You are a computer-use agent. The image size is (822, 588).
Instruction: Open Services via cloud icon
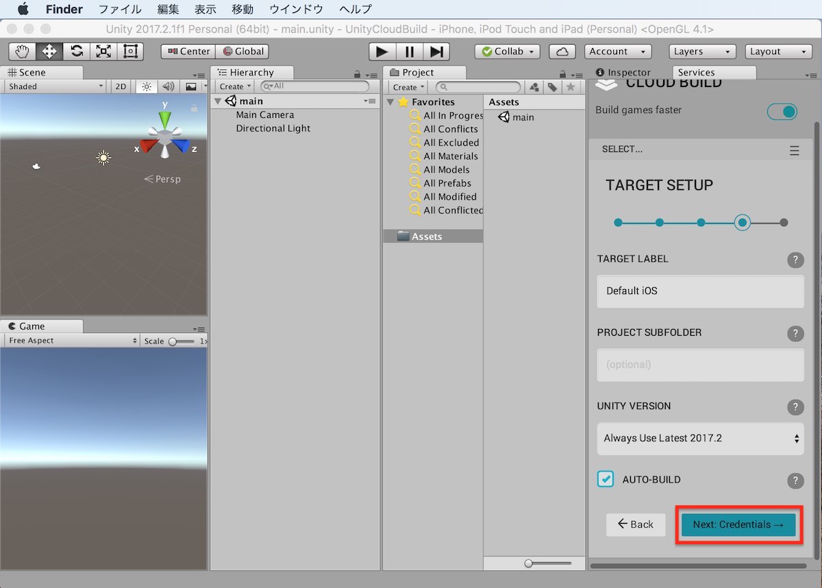[562, 51]
